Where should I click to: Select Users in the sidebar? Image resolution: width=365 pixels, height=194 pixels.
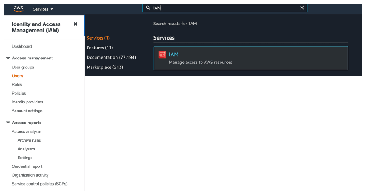[17, 76]
